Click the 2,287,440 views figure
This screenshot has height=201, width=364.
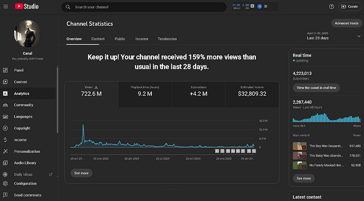[x=302, y=102]
